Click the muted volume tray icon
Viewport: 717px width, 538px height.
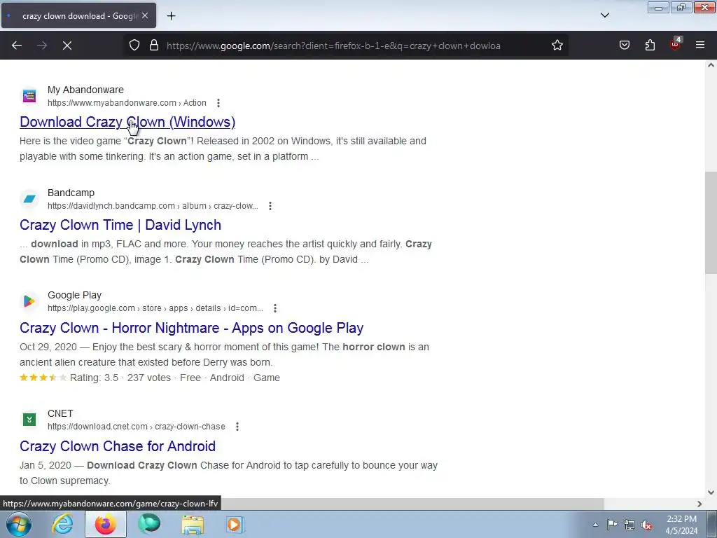[646, 525]
